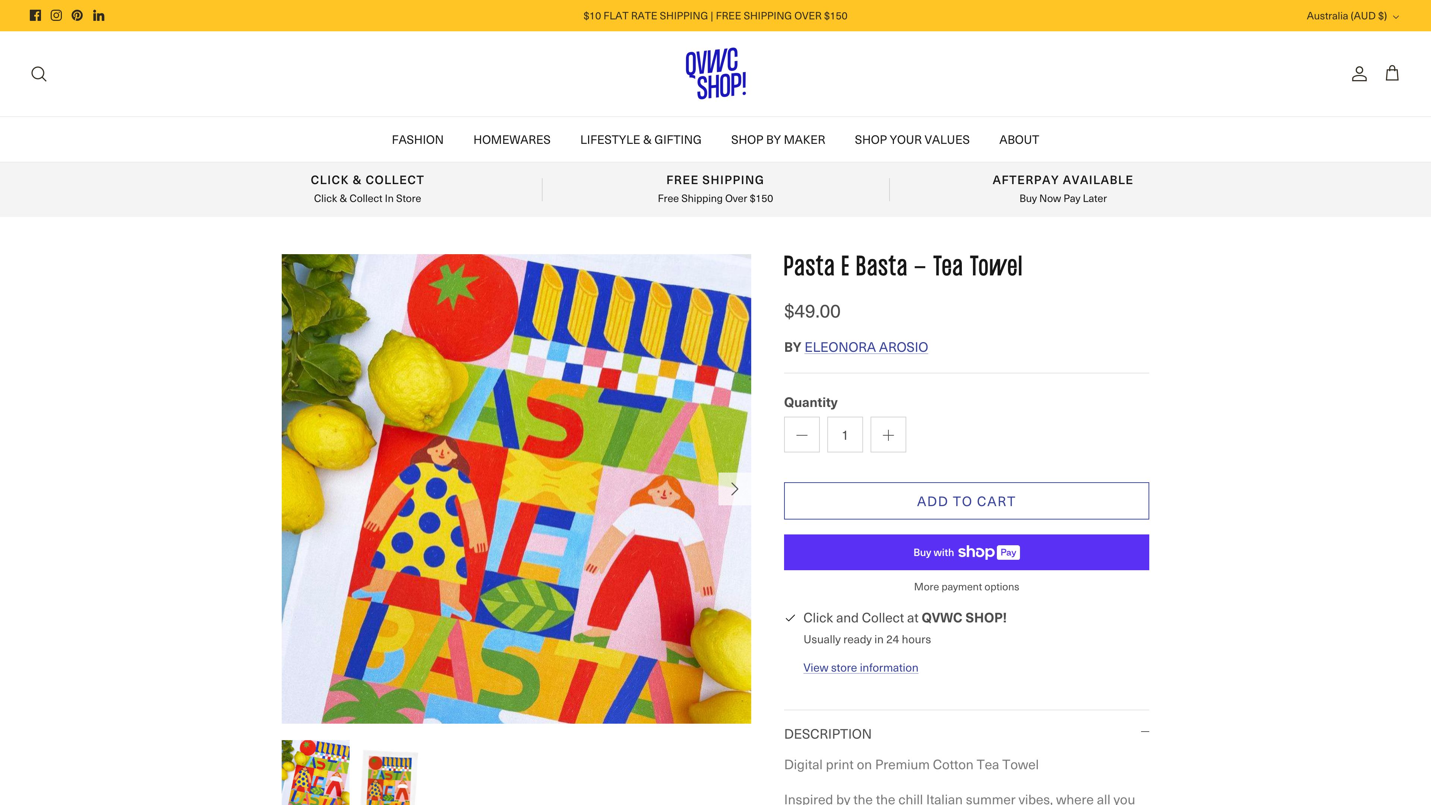Screen dimensions: 1431x805
Task: Open the LIFESTYLE & GIFTING menu
Action: (641, 139)
